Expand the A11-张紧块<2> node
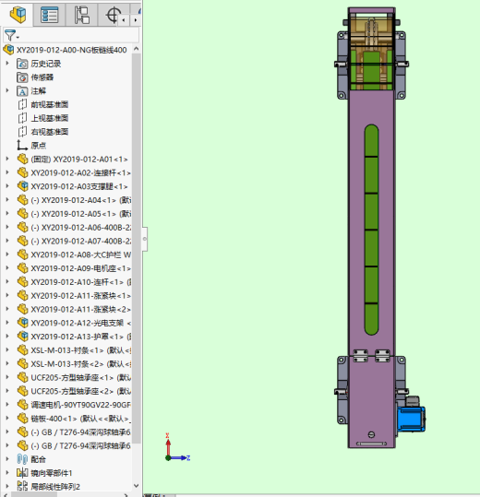 coord(7,309)
